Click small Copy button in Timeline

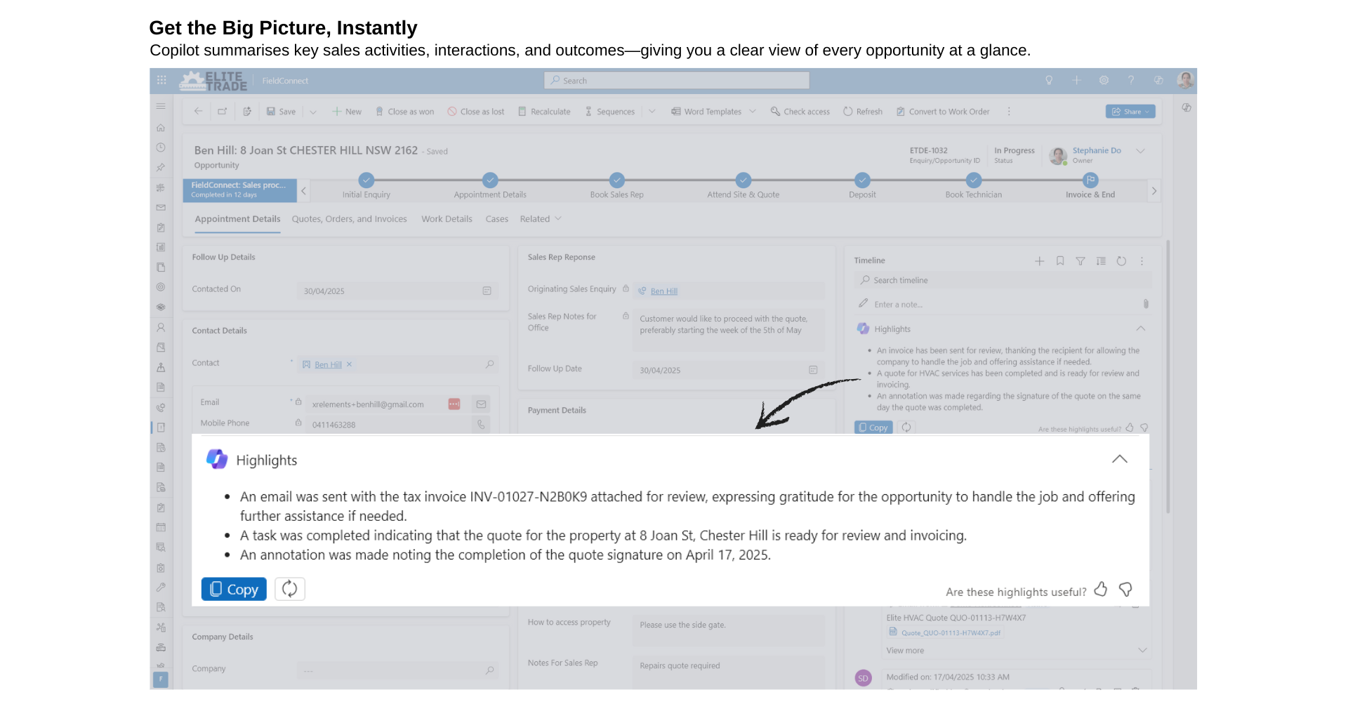point(873,428)
